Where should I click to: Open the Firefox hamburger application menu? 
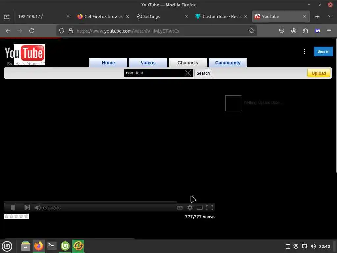click(329, 31)
